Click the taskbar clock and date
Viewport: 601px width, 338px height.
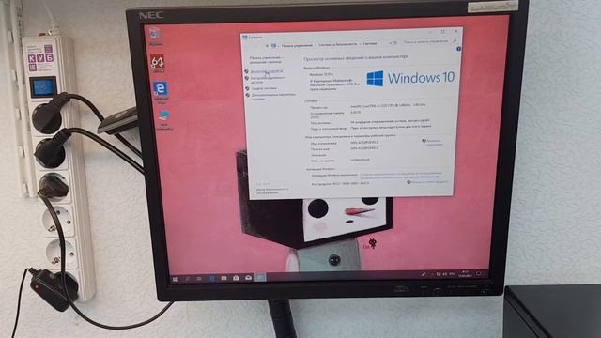(466, 273)
